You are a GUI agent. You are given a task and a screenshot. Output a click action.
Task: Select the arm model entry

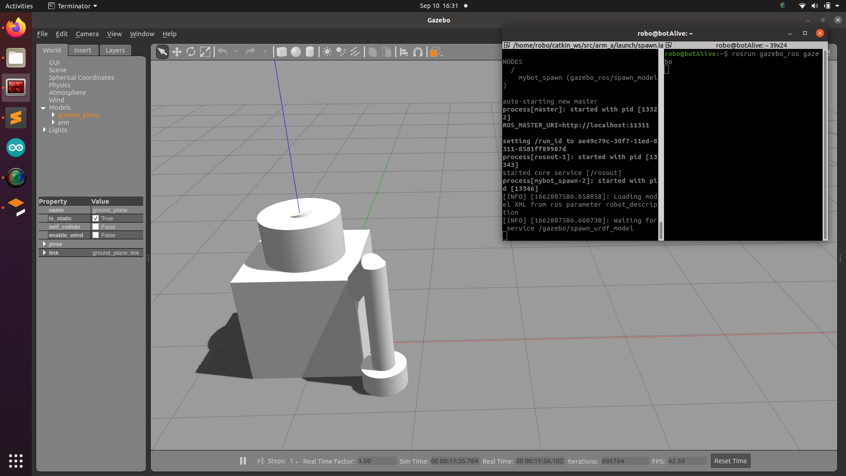coord(63,123)
